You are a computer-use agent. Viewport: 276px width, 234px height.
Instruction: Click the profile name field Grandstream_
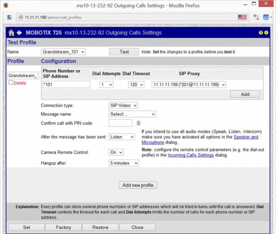pos(23,75)
